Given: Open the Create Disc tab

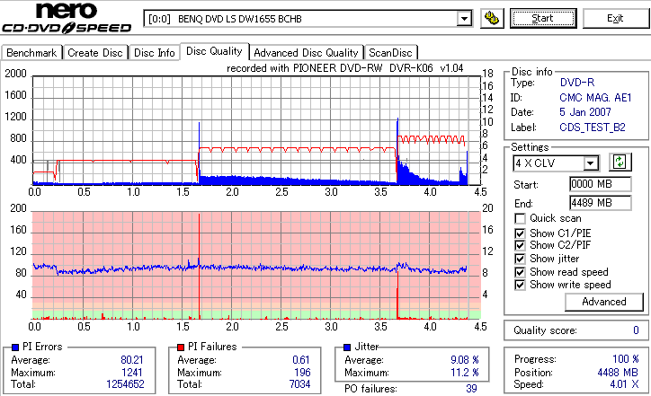Looking at the screenshot, I should click(x=95, y=53).
